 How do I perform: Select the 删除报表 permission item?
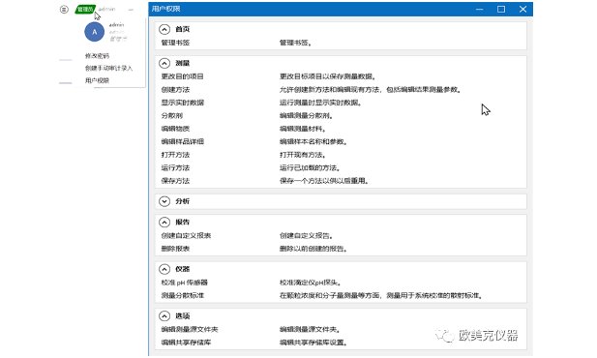[341, 249]
